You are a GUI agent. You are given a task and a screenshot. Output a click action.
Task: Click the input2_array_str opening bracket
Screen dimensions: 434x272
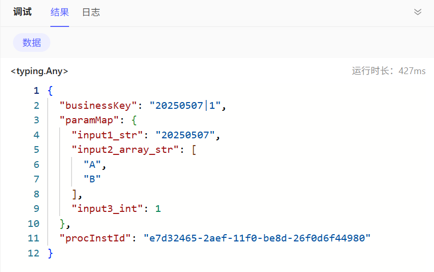point(194,150)
